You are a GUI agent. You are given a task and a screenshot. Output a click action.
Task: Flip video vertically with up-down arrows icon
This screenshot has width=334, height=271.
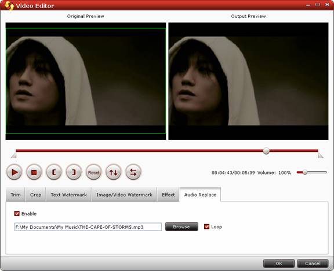click(113, 172)
